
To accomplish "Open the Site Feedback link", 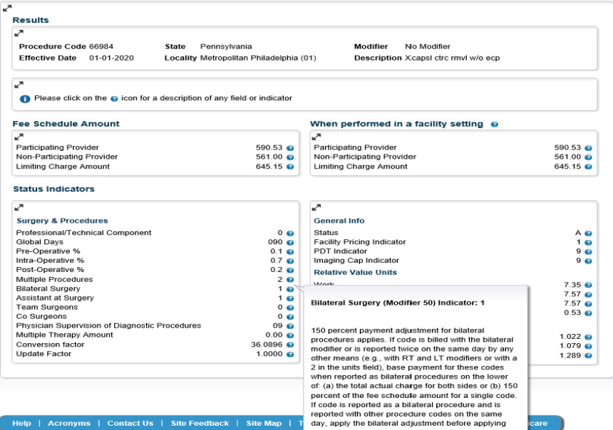I will (x=200, y=422).
